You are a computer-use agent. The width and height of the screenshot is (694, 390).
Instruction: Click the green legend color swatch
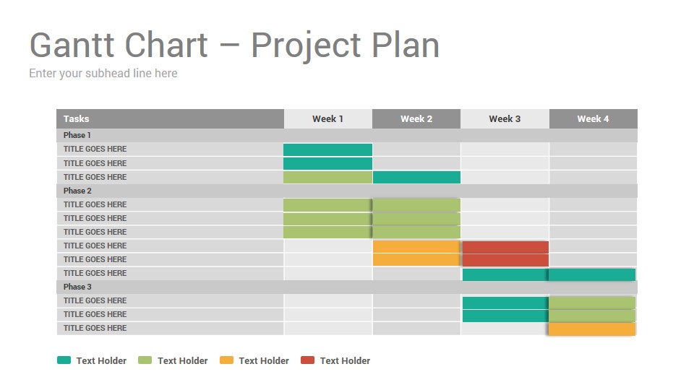[x=145, y=360]
